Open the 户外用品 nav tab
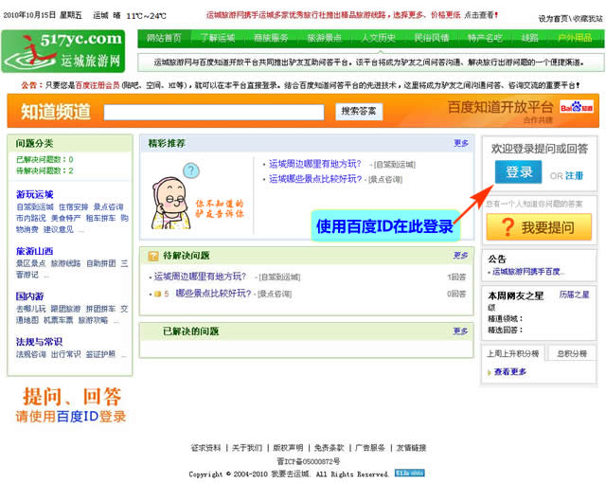 (575, 38)
